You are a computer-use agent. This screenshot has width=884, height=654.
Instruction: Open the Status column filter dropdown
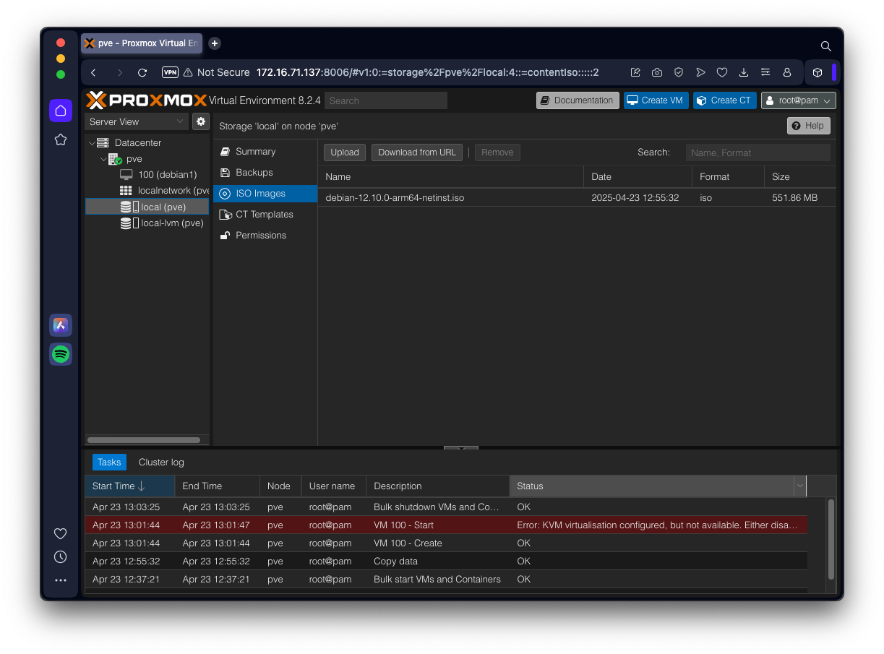[x=799, y=486]
